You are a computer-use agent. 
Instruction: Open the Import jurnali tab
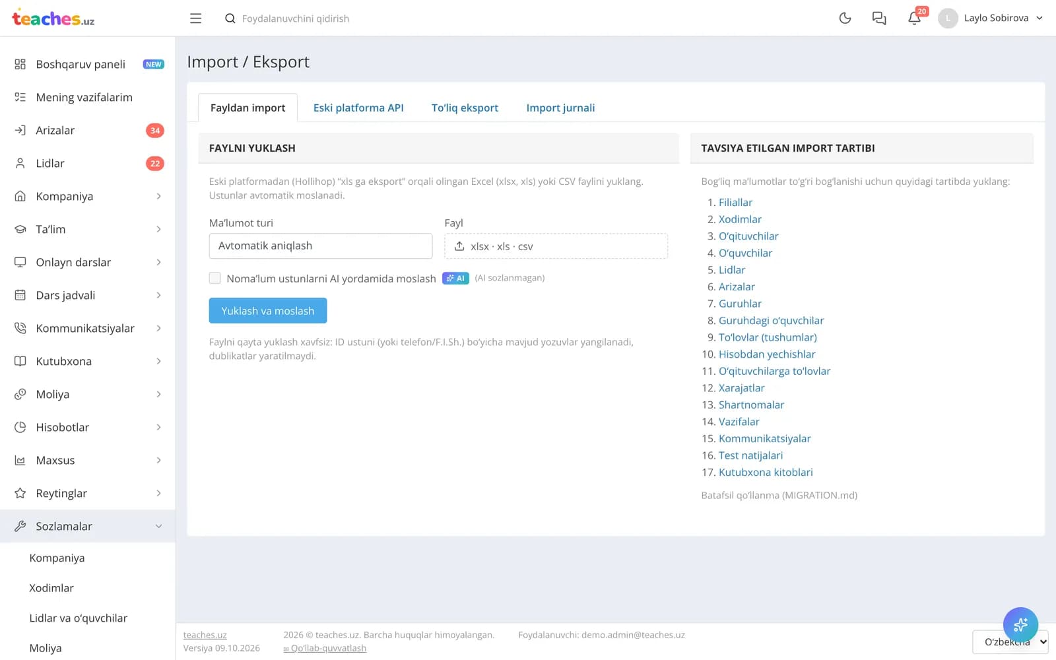click(x=560, y=108)
